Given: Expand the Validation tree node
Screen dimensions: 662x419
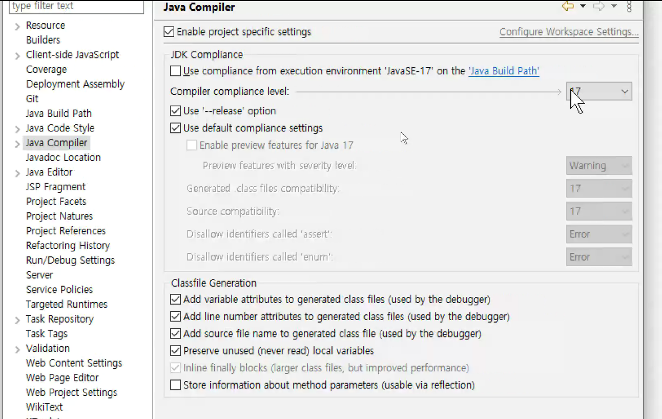Looking at the screenshot, I should 17,349.
